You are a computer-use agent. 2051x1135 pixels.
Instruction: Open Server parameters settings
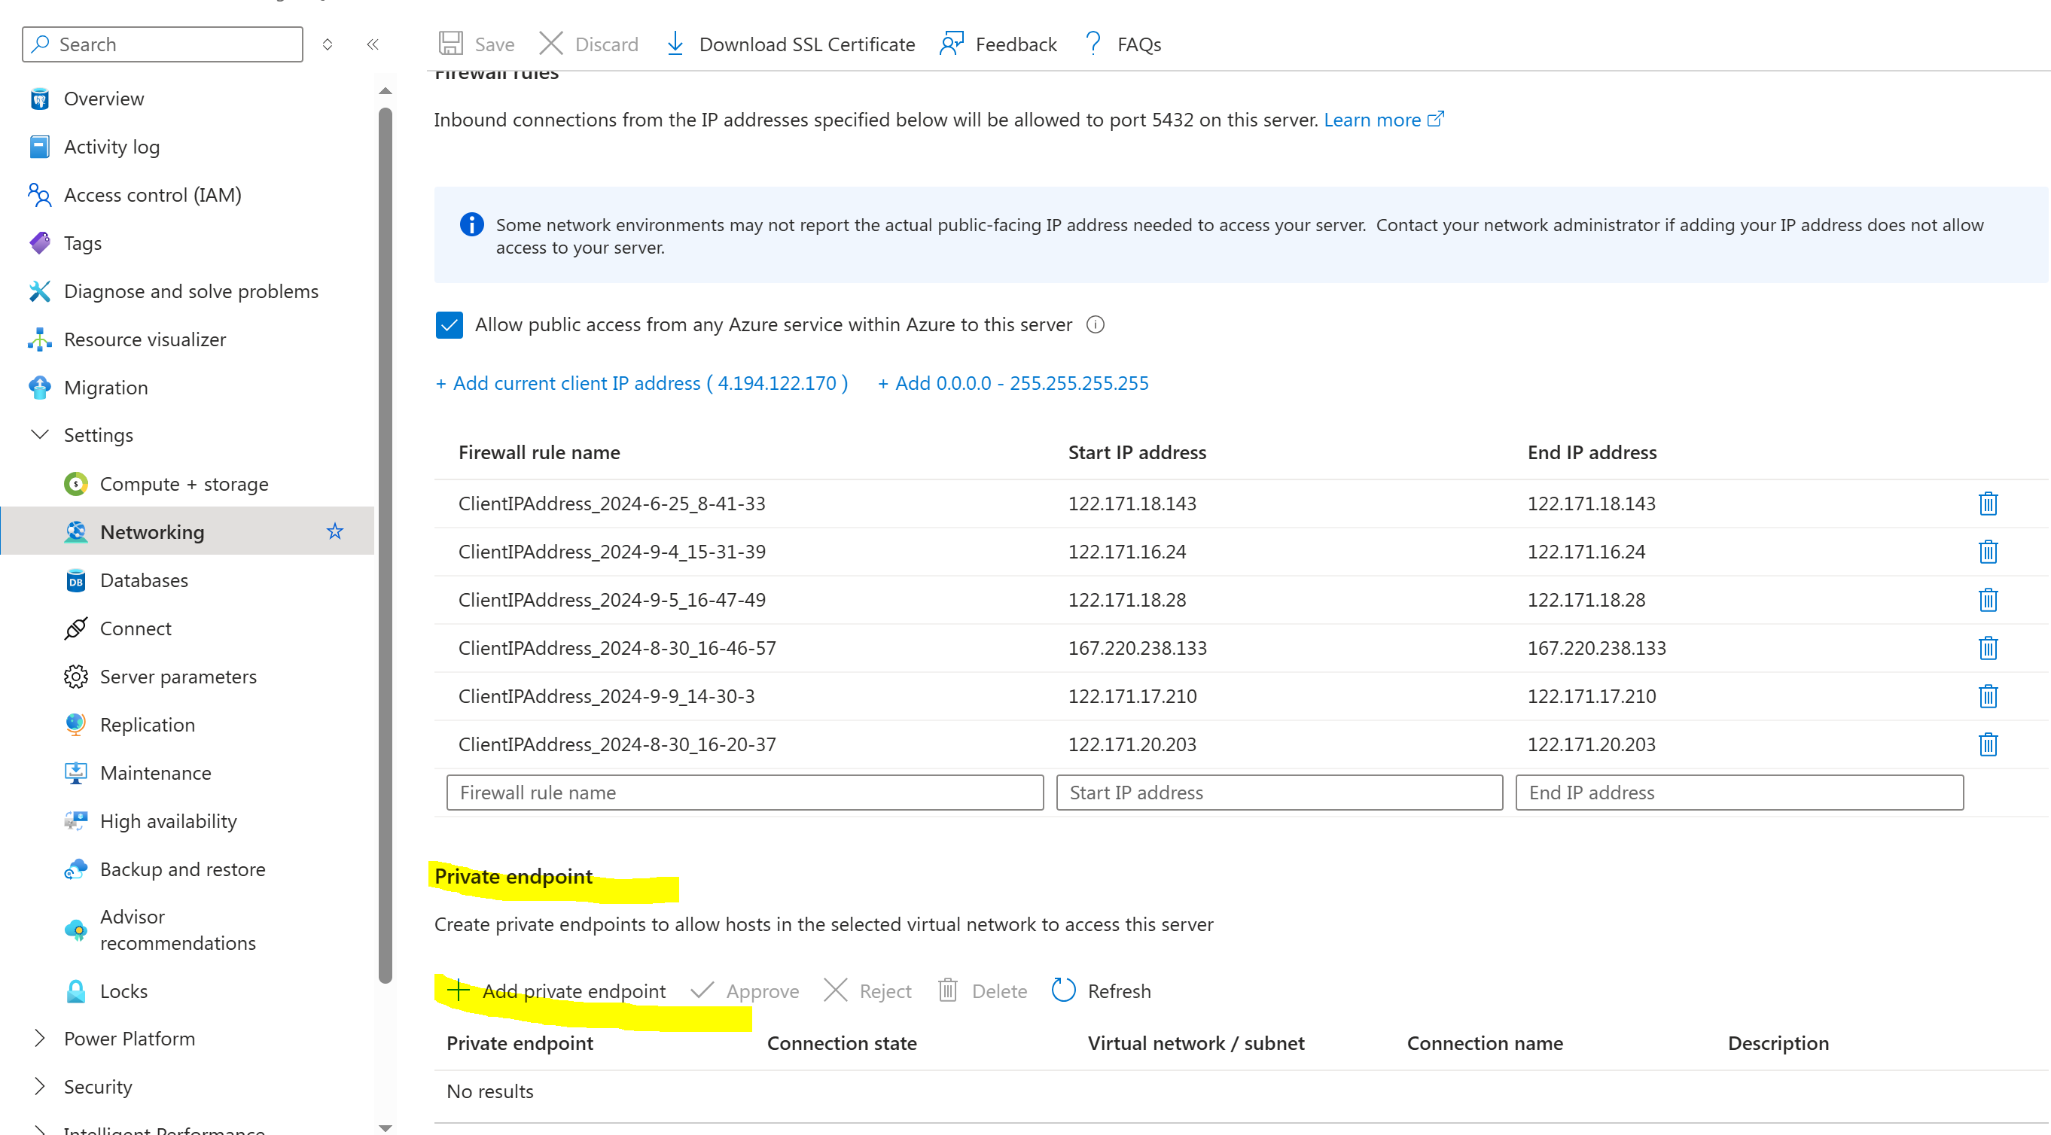click(x=178, y=676)
